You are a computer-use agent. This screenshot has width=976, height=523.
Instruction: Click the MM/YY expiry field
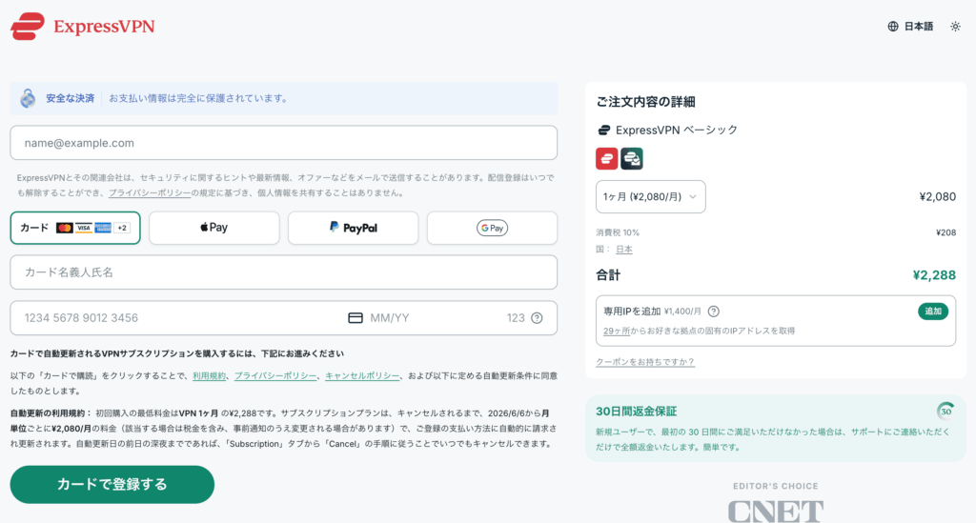(390, 318)
